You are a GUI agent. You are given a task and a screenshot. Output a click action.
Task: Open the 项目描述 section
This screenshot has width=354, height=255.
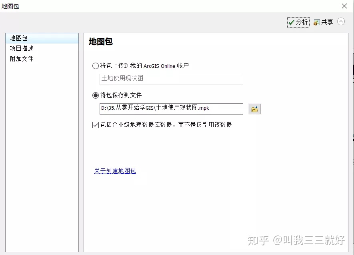pos(42,48)
